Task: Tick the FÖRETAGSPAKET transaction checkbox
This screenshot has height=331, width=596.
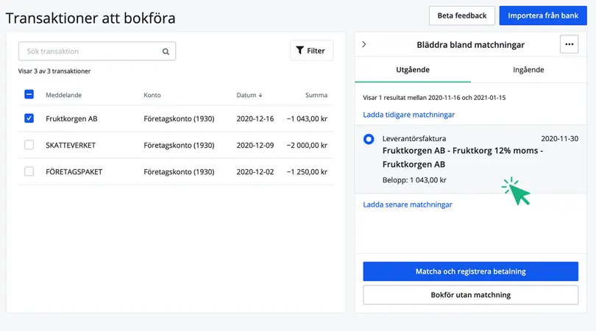Action: (29, 171)
